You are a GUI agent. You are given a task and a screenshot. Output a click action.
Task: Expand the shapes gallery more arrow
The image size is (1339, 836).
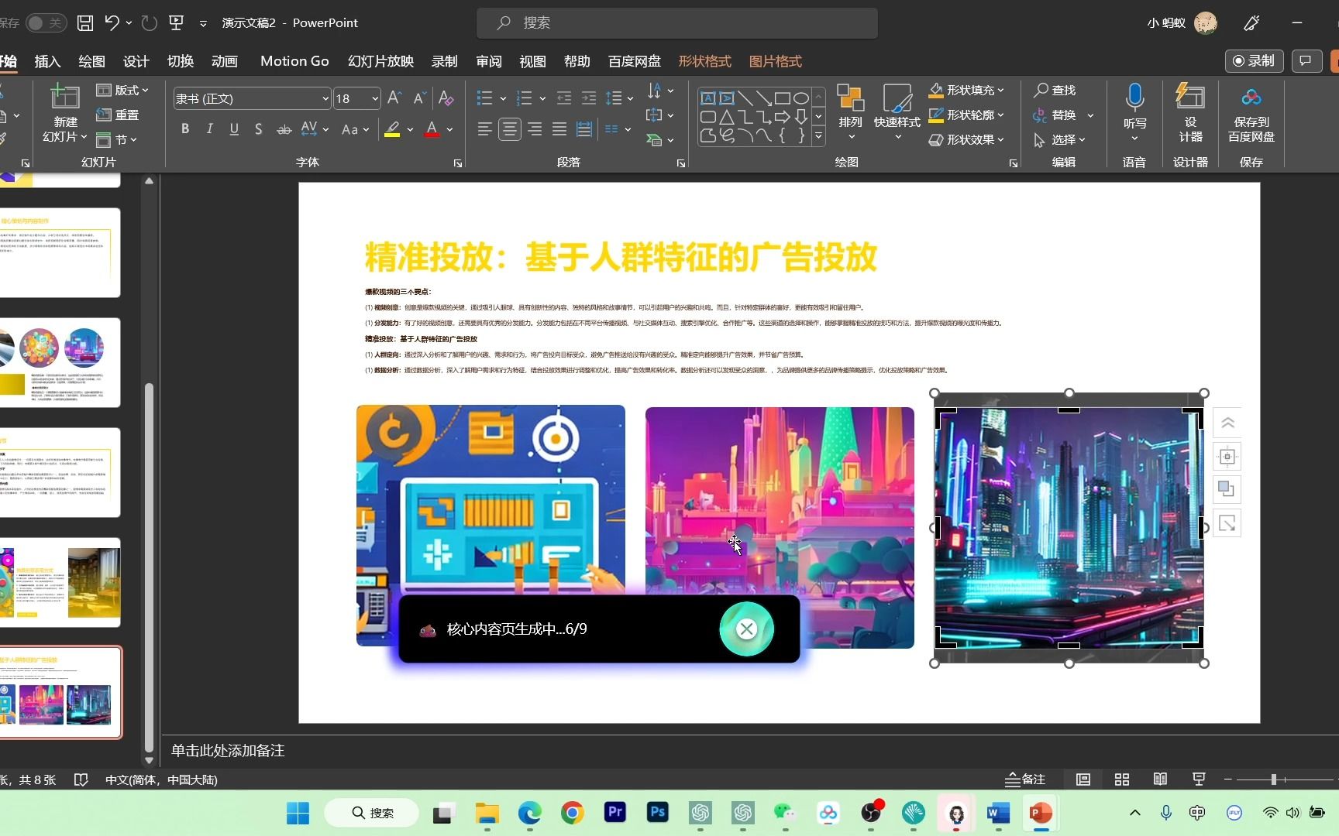(818, 137)
